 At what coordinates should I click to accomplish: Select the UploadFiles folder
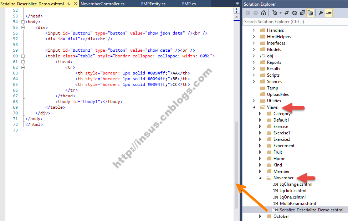point(278,94)
